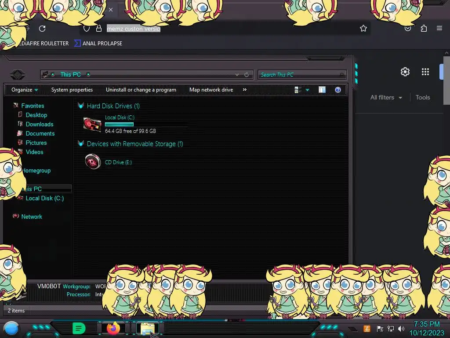The image size is (450, 338).
Task: Refresh the Explorer address bar
Action: 247,75
